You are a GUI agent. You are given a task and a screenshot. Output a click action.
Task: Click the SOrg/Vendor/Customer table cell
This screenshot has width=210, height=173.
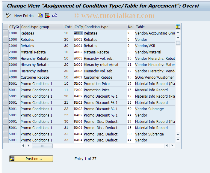click(x=155, y=77)
